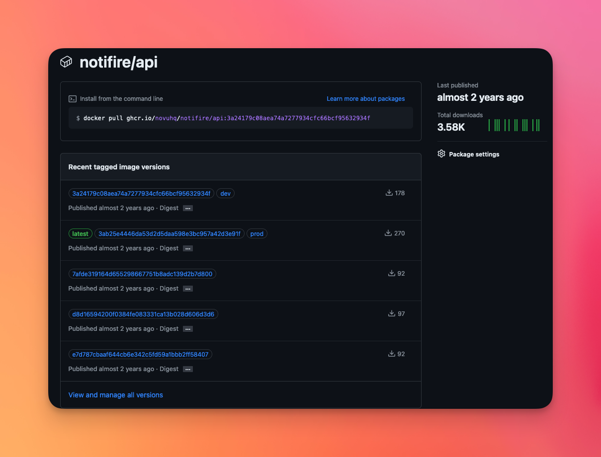Open tag 3ab25e4446da53d2d5daa598e3bc957a42d3e91f
The image size is (601, 457).
point(170,234)
